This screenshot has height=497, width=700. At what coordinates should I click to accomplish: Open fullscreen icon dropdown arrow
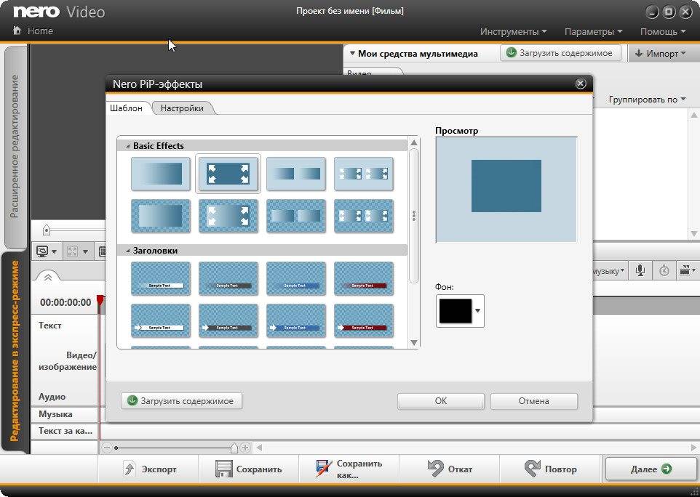pyautogui.click(x=85, y=252)
